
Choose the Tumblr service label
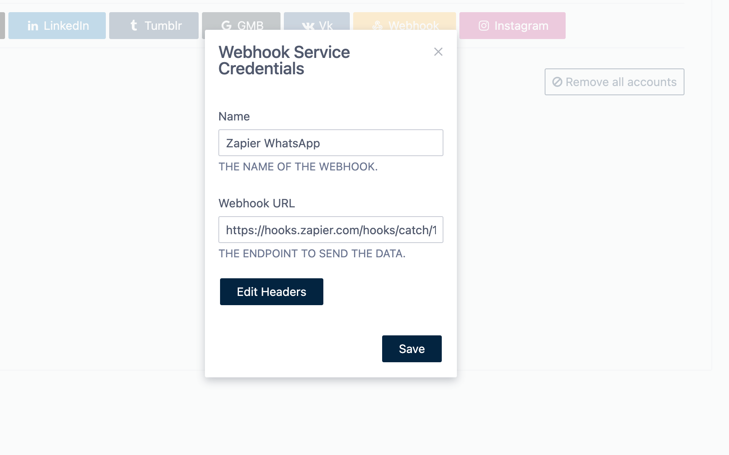pos(163,26)
